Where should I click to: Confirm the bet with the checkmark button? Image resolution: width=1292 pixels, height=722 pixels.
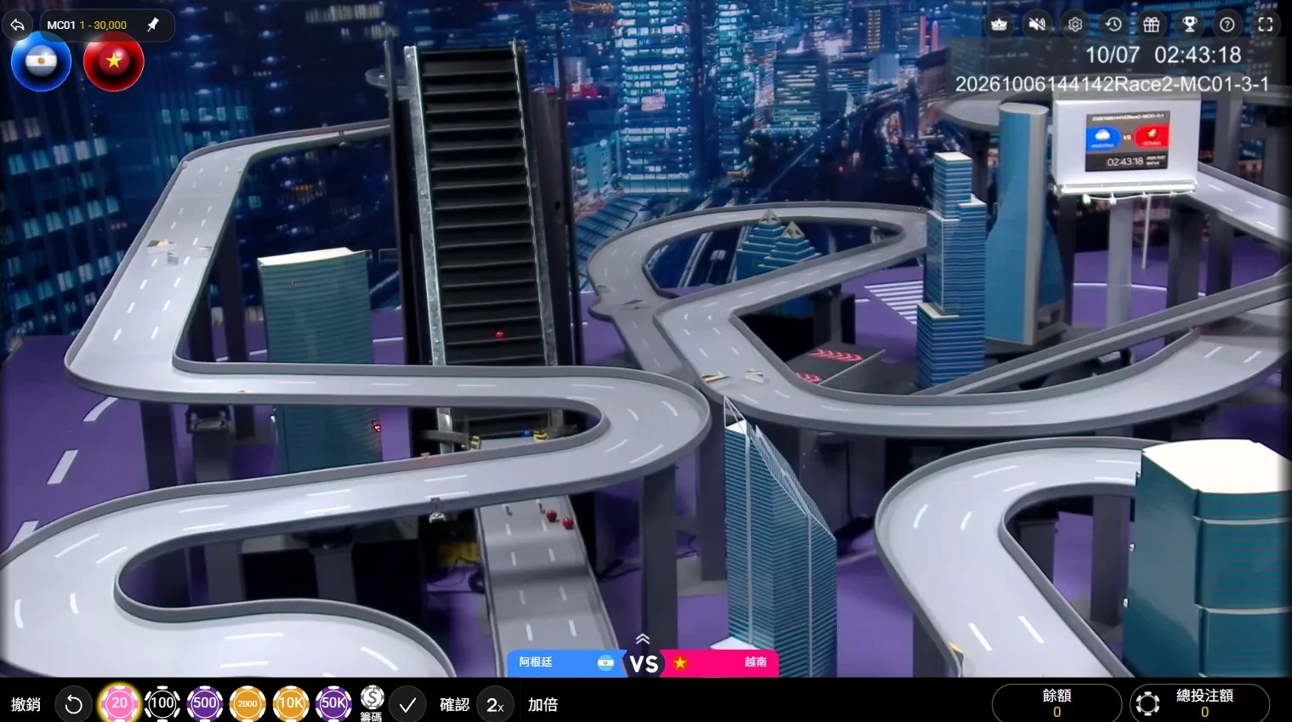[407, 704]
